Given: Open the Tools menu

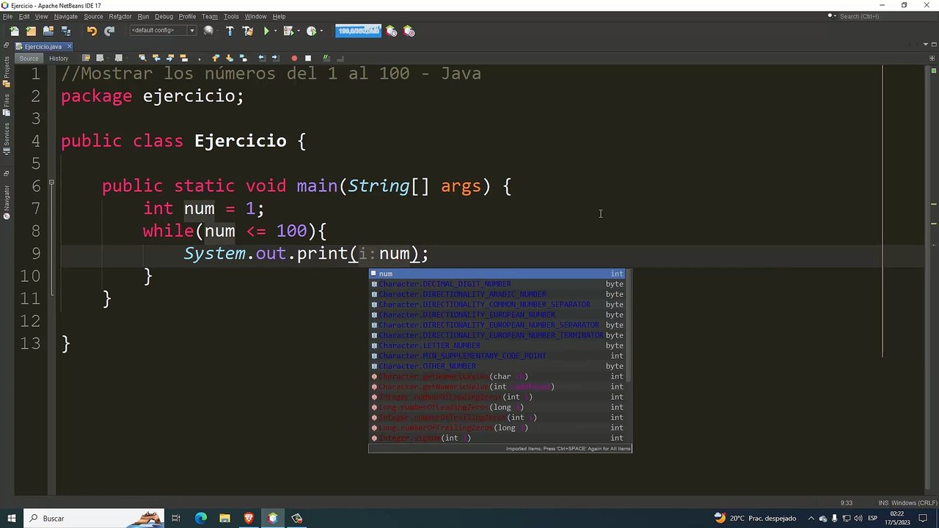Looking at the screenshot, I should 231,16.
